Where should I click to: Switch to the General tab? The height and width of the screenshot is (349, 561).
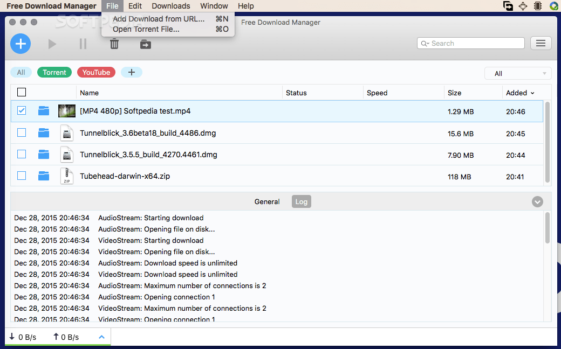tap(267, 201)
